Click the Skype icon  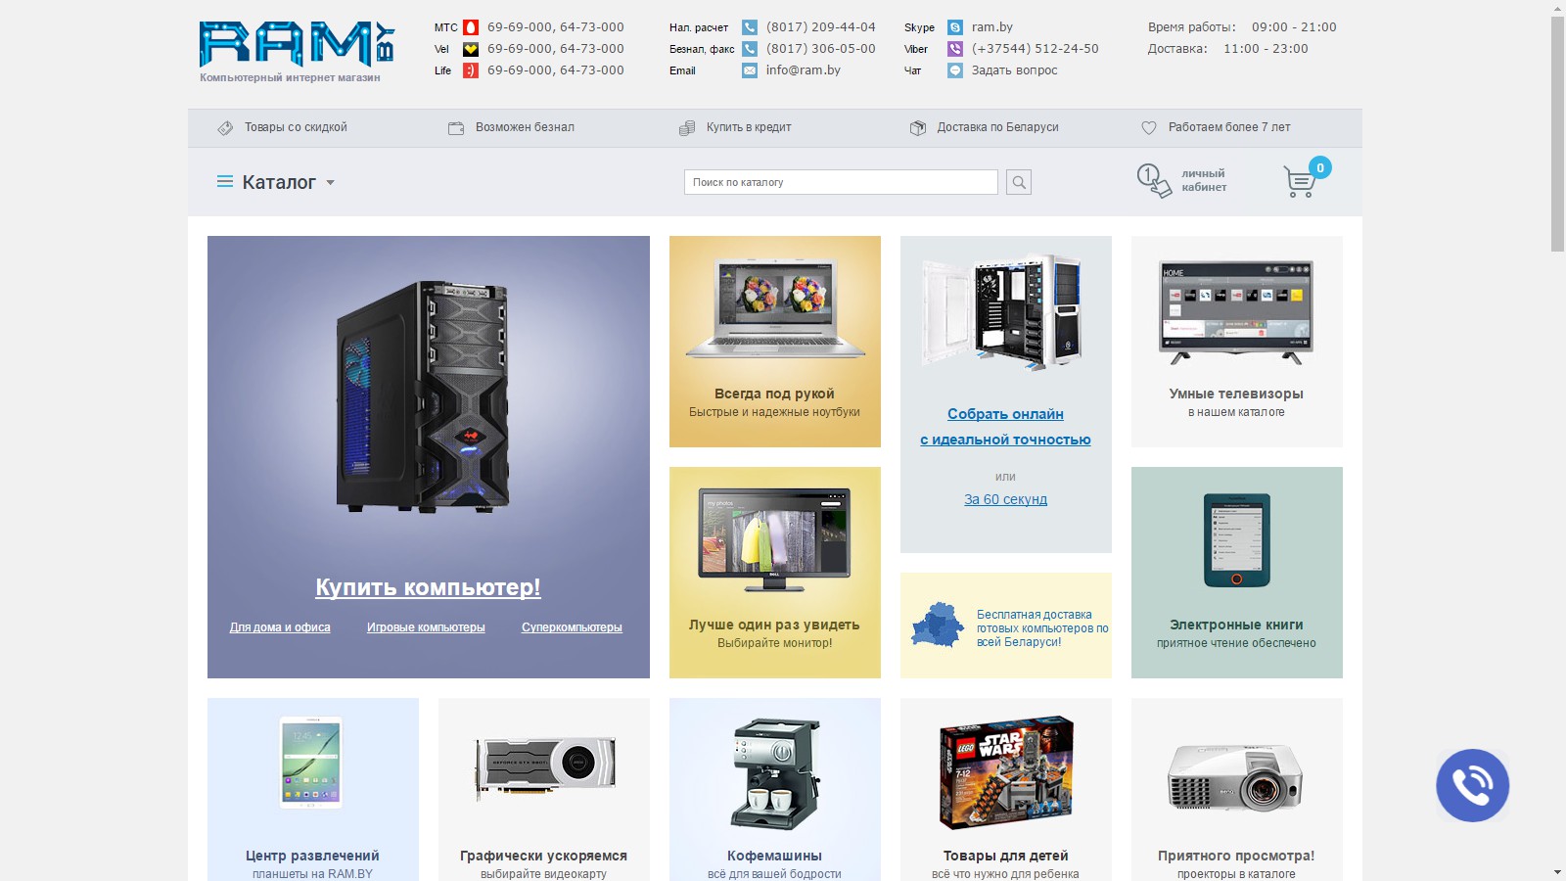click(955, 27)
